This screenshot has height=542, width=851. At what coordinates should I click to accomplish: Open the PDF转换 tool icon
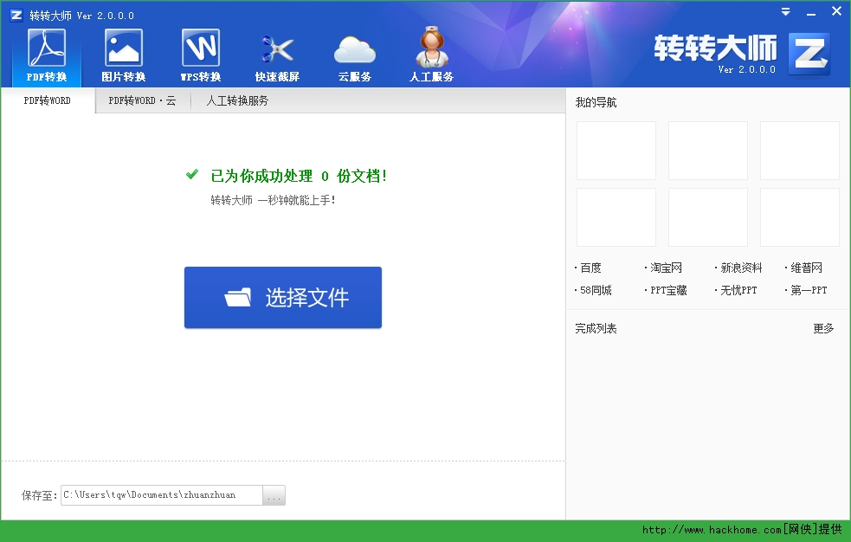tap(47, 56)
